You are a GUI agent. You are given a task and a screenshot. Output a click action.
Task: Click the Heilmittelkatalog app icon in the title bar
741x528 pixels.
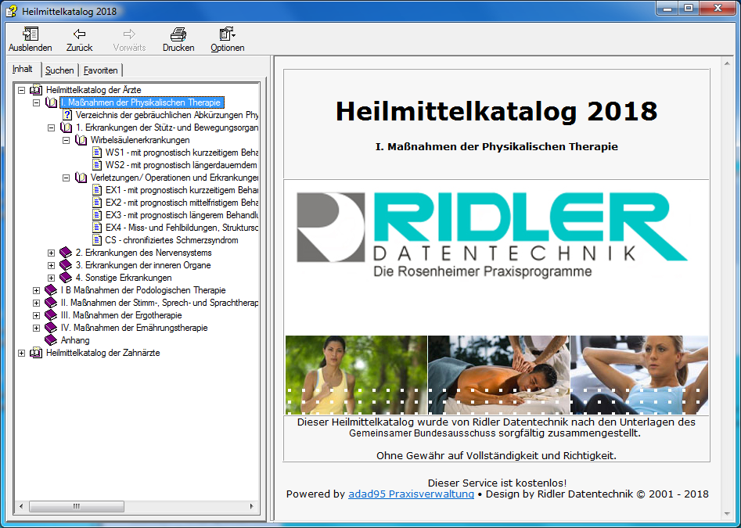pyautogui.click(x=11, y=10)
